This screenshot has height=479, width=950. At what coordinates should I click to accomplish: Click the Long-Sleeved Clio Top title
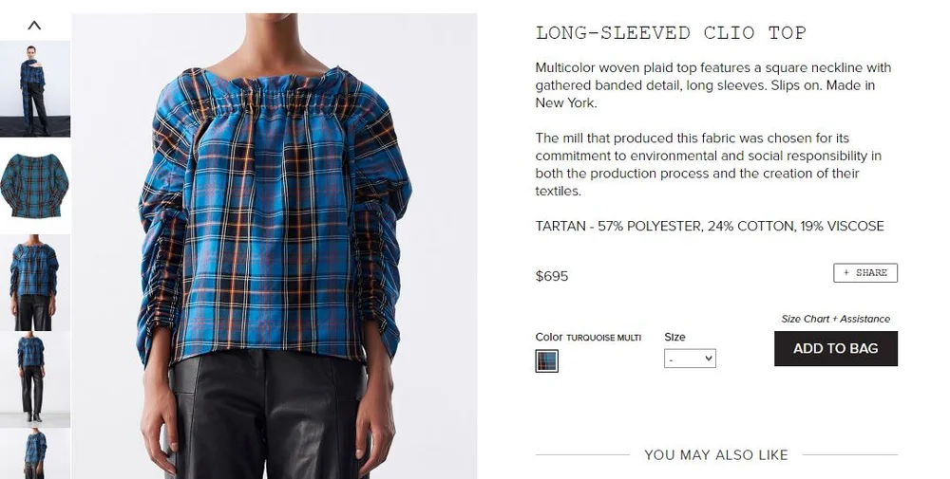click(x=671, y=32)
